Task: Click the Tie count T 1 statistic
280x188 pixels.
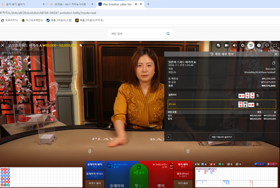Action: coord(221,164)
